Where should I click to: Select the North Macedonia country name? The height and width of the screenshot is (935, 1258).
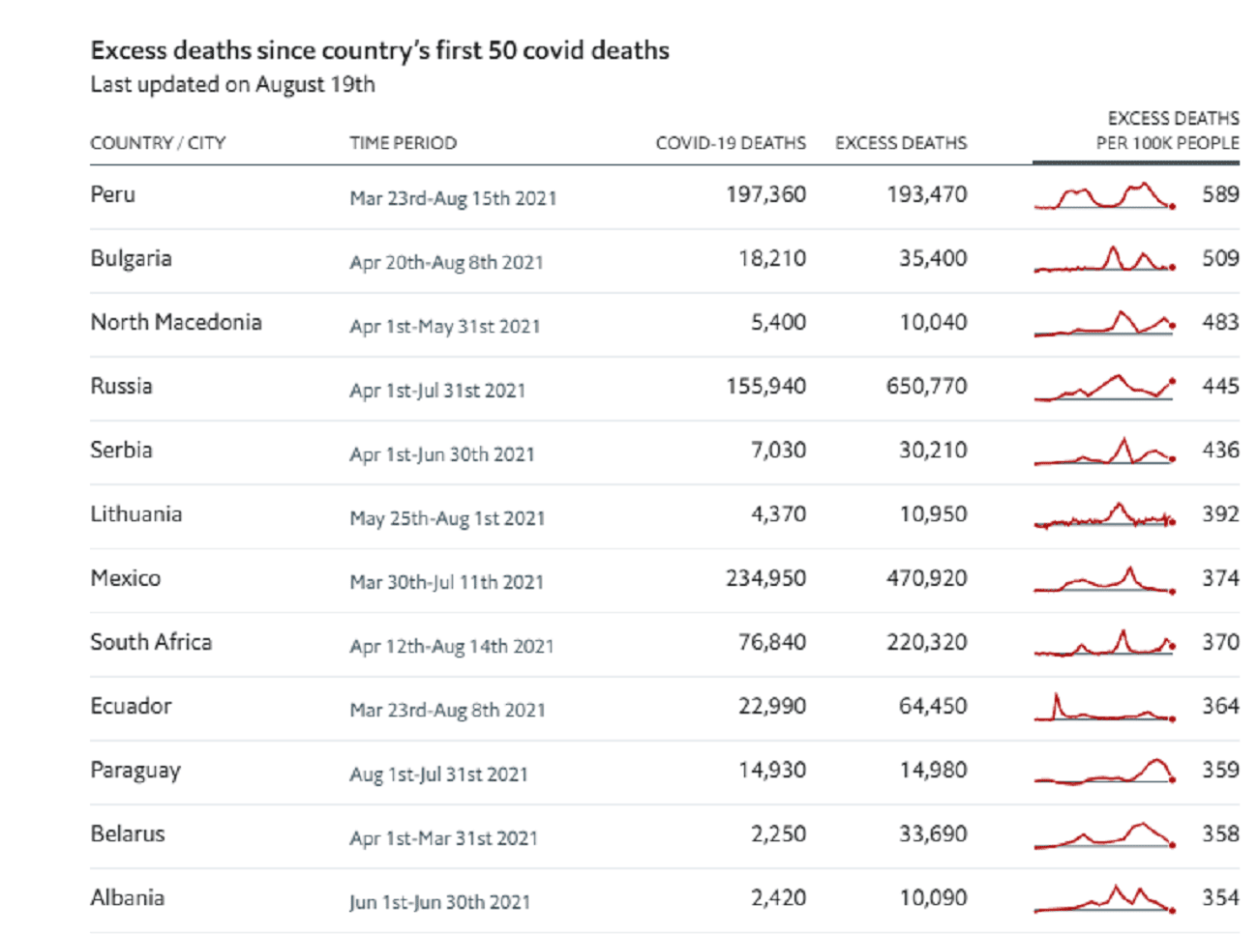pos(176,322)
